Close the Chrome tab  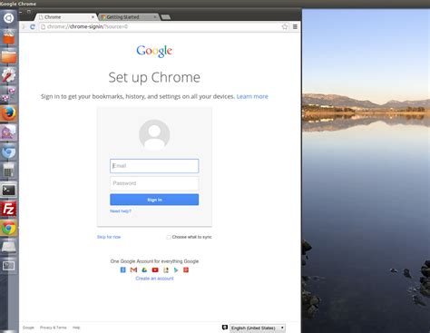(93, 17)
